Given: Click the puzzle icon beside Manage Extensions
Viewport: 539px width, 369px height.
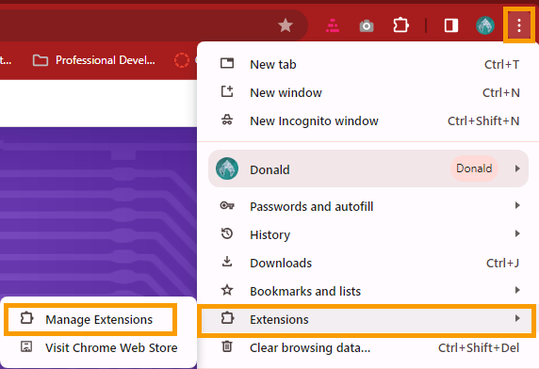Looking at the screenshot, I should tap(26, 318).
